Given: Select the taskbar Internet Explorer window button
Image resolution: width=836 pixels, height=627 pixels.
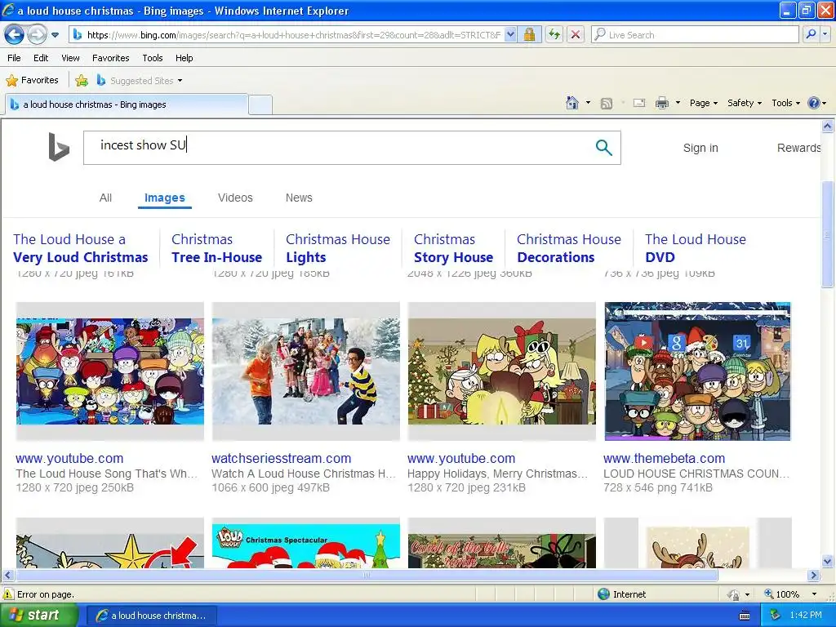Looking at the screenshot, I should coord(151,616).
